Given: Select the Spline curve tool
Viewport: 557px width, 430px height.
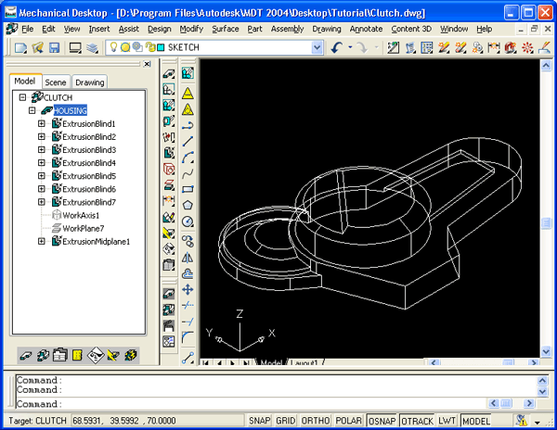Looking at the screenshot, I should 188,172.
